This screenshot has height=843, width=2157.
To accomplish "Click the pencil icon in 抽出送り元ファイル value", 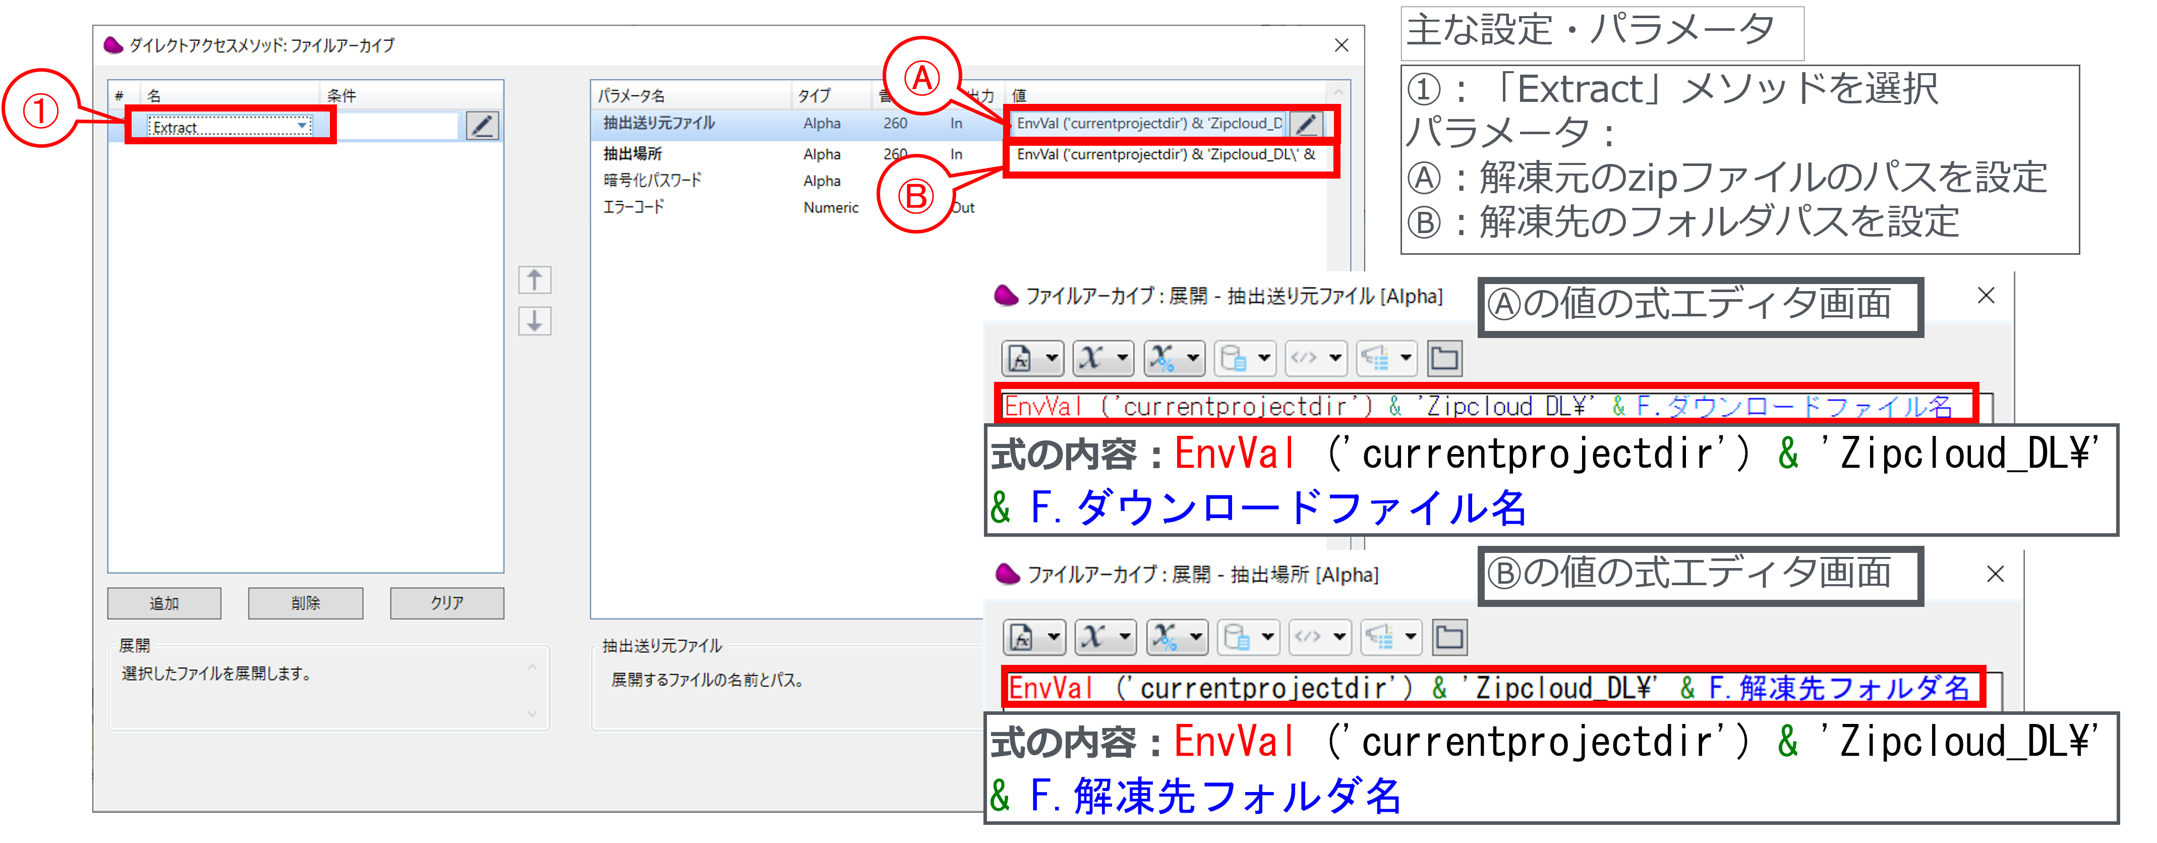I will click(x=1305, y=124).
